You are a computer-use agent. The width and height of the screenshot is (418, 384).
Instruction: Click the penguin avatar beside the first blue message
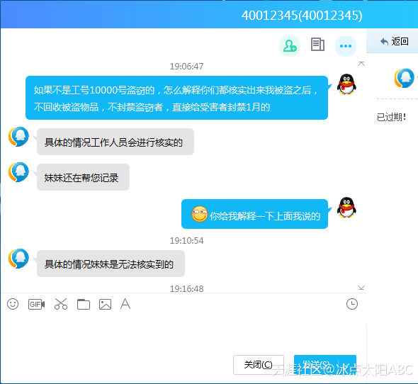pos(346,84)
